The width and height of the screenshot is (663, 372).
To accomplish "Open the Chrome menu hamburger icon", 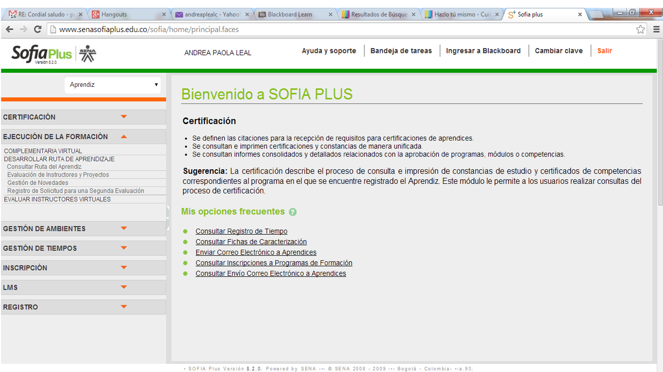I will (656, 29).
